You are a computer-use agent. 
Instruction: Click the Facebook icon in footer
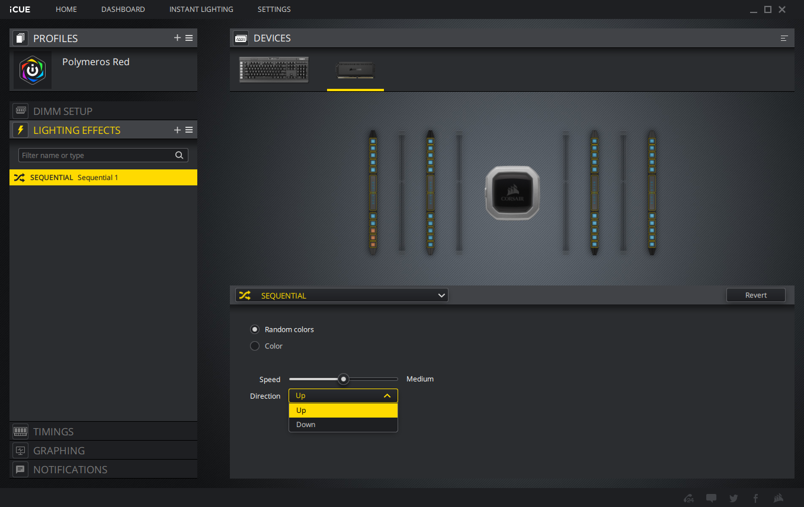pyautogui.click(x=755, y=498)
